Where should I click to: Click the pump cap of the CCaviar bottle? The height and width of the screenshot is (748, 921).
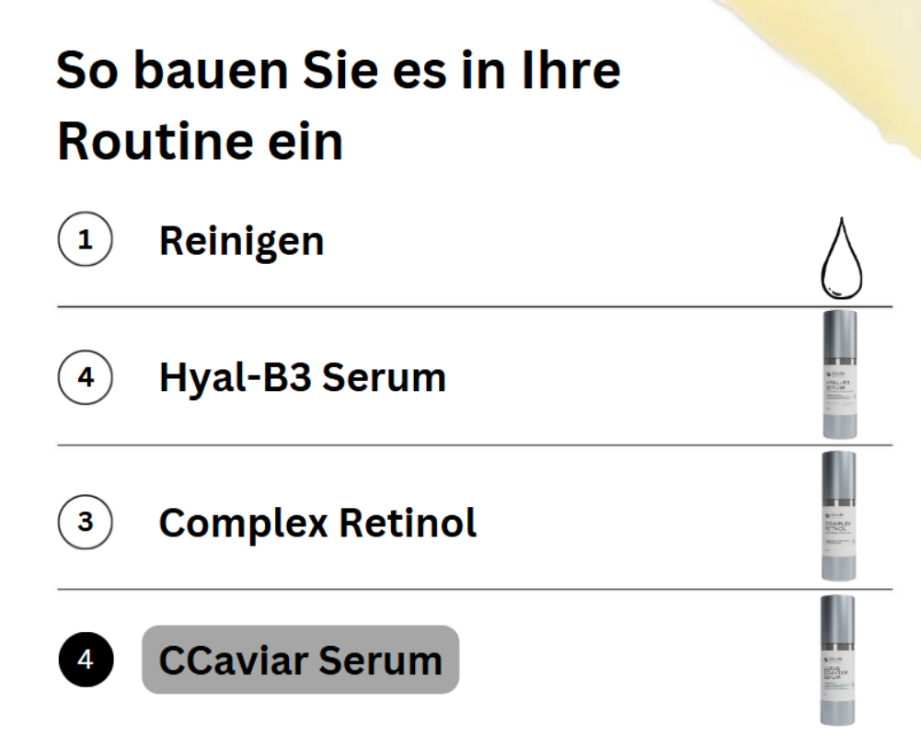(x=837, y=613)
